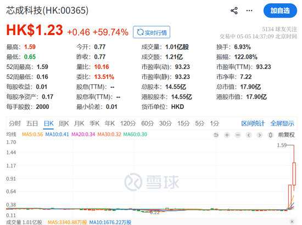Select the 月K tab
Screen dimensions: 302x225
click(79, 123)
